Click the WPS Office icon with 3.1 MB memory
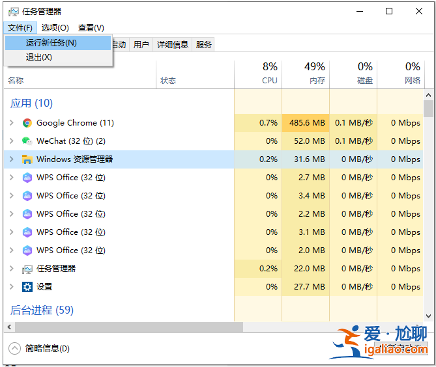 (27, 232)
